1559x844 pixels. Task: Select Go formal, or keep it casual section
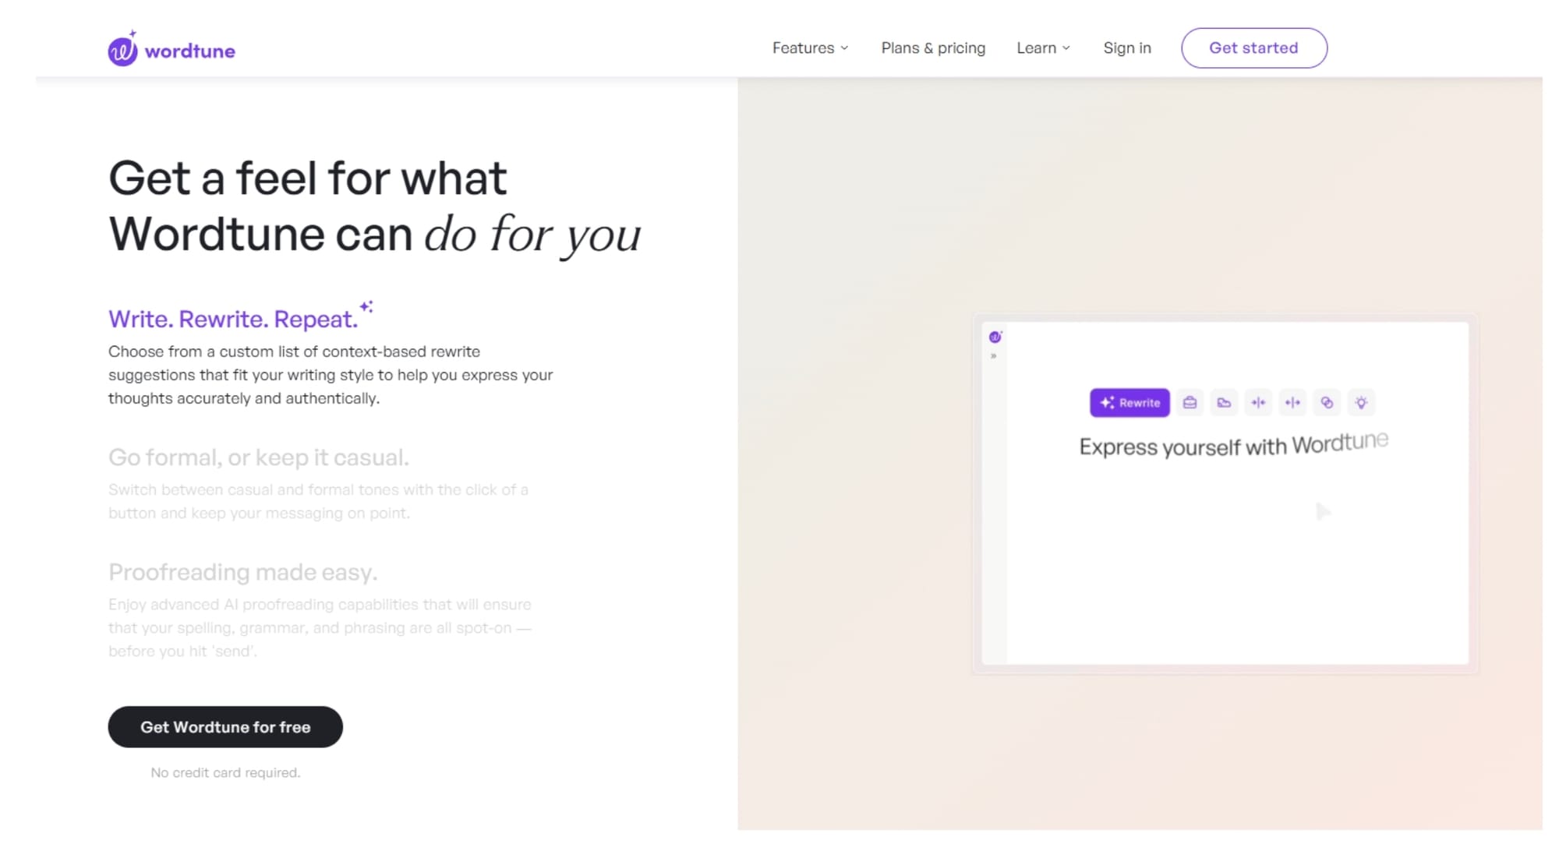click(258, 457)
